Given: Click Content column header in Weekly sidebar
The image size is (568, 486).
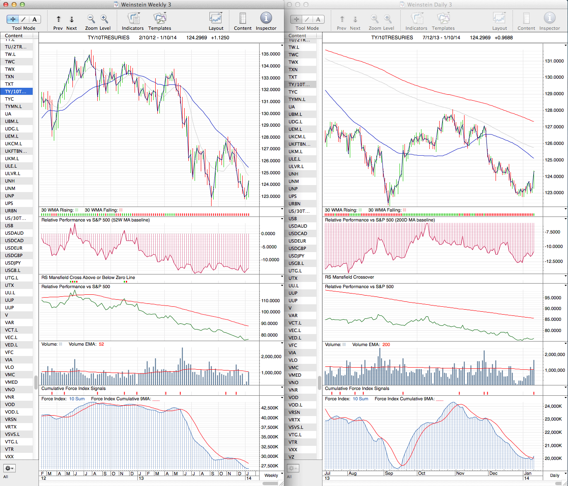Looking at the screenshot, I should [x=14, y=36].
